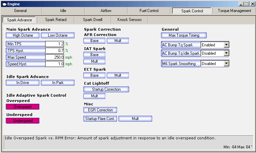Open the Low Octane spark table
The width and height of the screenshot is (256, 153).
pyautogui.click(x=58, y=35)
